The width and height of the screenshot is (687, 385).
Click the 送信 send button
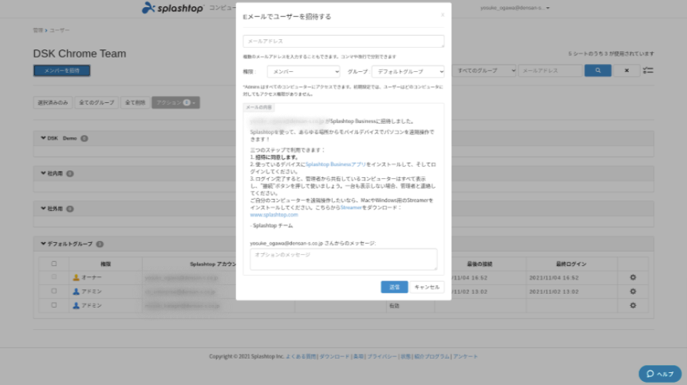[x=394, y=287]
